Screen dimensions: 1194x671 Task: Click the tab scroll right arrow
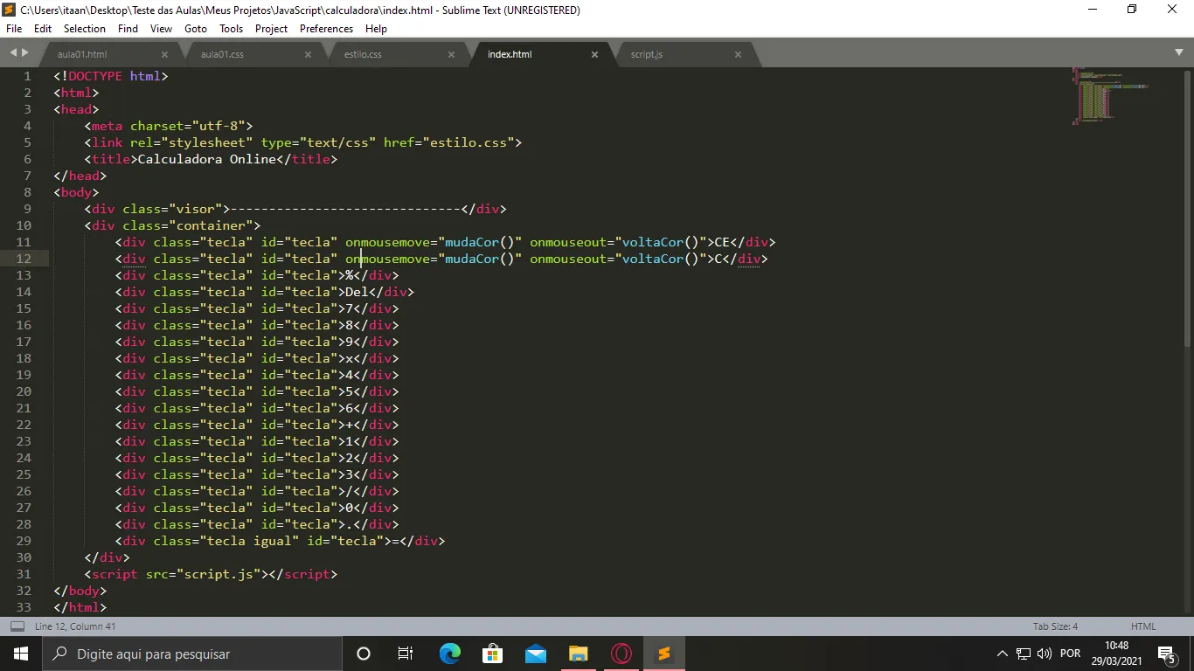[x=24, y=53]
